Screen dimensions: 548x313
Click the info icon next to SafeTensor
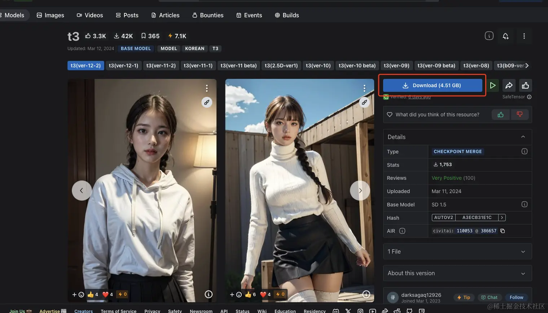529,97
